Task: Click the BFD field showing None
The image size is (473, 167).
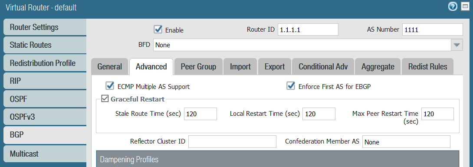Action: [x=302, y=45]
